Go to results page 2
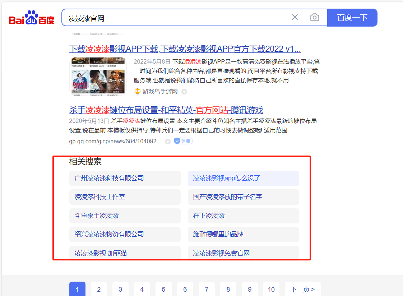Screen dimensions: 403x296 pos(99,289)
